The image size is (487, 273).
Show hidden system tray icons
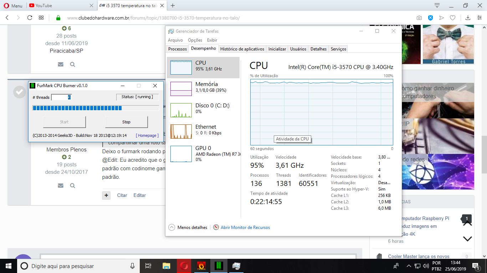409,266
